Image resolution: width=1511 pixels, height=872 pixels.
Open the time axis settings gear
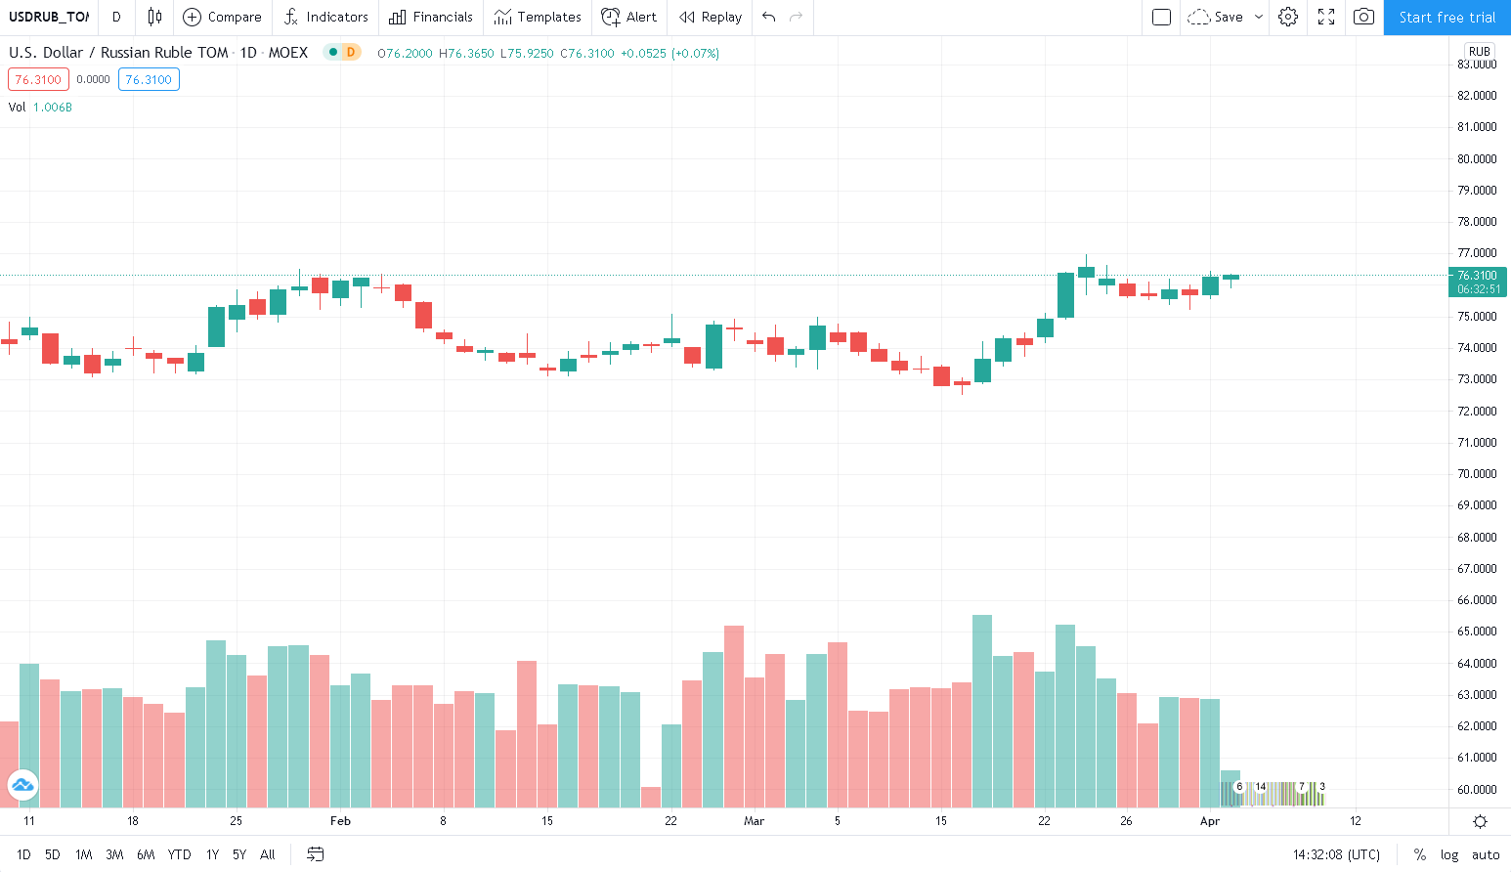pyautogui.click(x=1480, y=821)
